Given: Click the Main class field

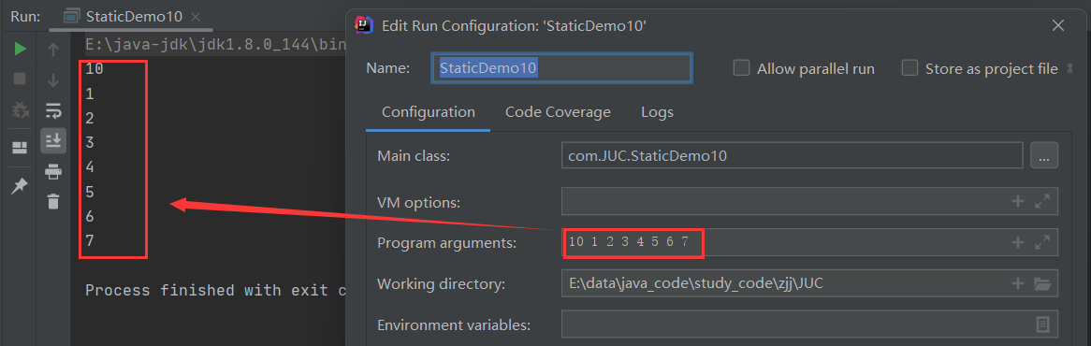Looking at the screenshot, I should click(792, 155).
